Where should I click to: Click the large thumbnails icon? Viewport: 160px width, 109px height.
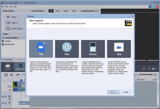(98, 11)
